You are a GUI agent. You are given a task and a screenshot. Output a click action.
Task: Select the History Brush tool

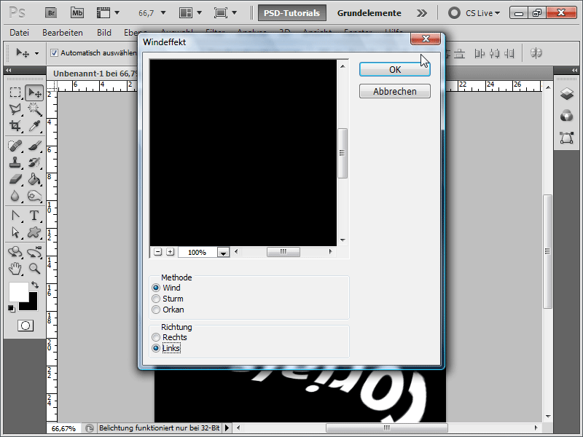(x=34, y=162)
